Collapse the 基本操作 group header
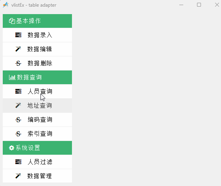Screen dimensions: 221x186 [37, 21]
